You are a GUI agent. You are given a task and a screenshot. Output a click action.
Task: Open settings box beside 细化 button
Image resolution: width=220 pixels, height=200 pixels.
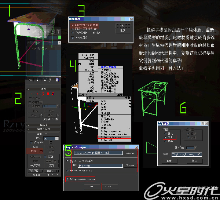58,171
